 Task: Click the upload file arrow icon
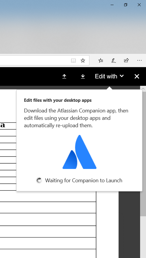coord(64,76)
